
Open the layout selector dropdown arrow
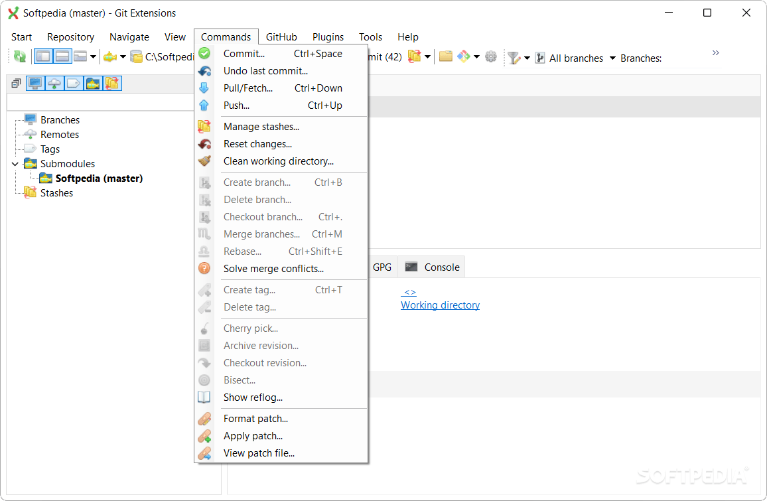[93, 56]
